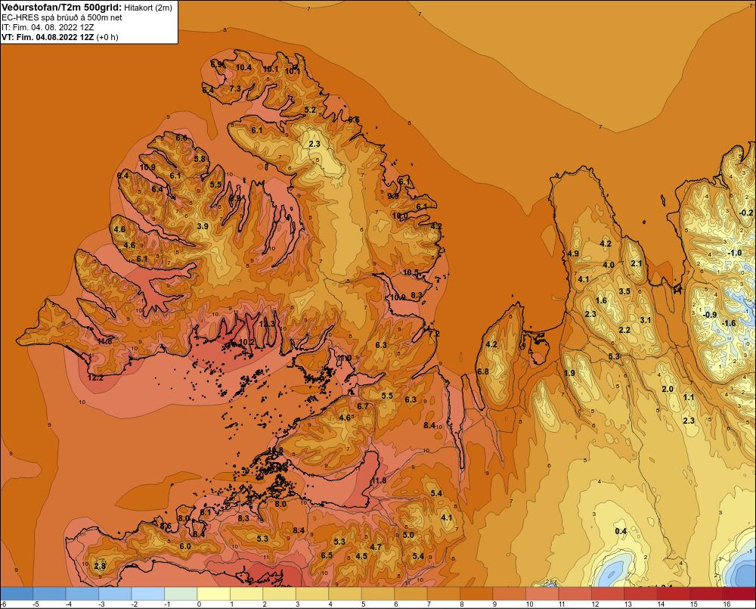This screenshot has width=756, height=609.
Task: Click the 7.3 temperature label
Action: click(x=235, y=89)
